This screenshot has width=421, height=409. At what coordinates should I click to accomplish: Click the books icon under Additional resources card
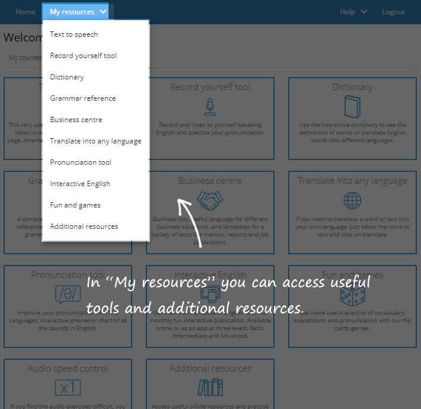(x=210, y=388)
